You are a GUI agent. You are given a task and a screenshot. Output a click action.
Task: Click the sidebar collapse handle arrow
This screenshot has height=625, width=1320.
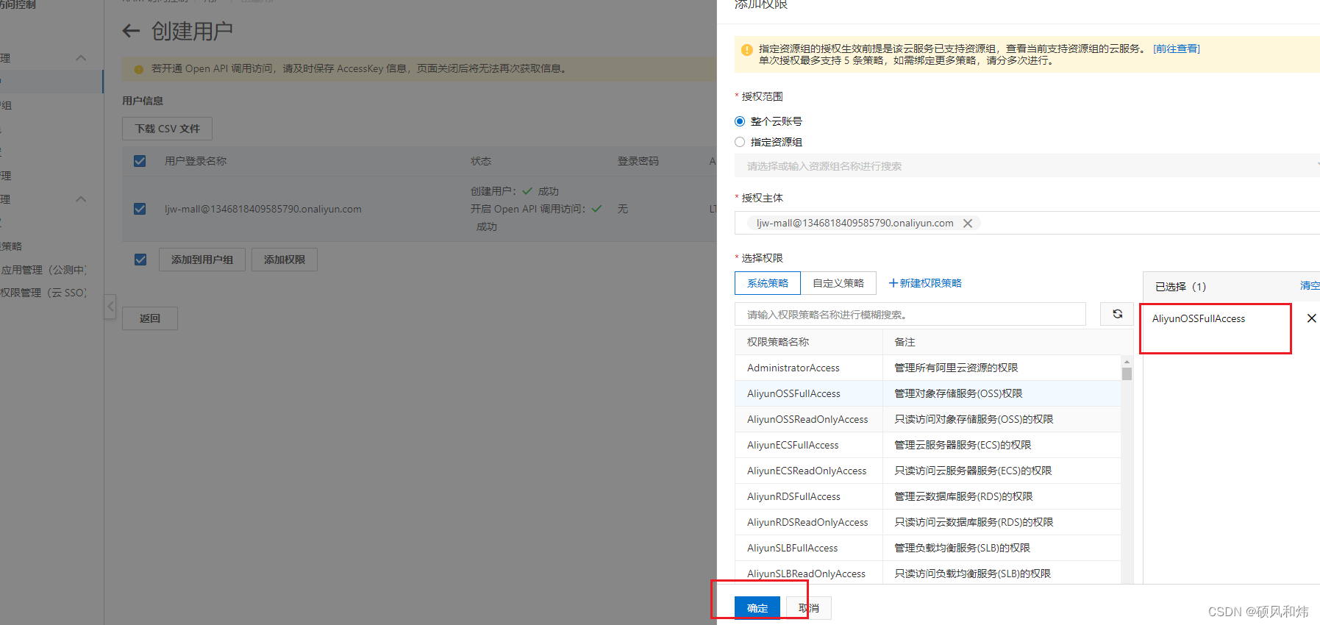pos(110,306)
